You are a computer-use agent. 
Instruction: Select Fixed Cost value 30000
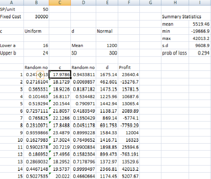tap(36, 17)
